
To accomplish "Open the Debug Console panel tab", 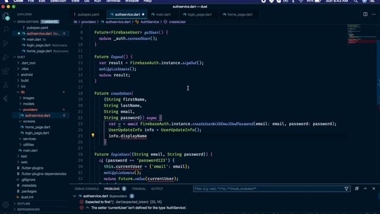I will (87, 189).
